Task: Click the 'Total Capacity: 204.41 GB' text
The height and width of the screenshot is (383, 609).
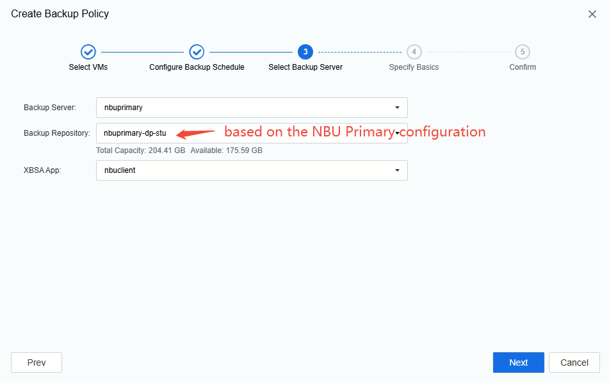Action: point(141,151)
